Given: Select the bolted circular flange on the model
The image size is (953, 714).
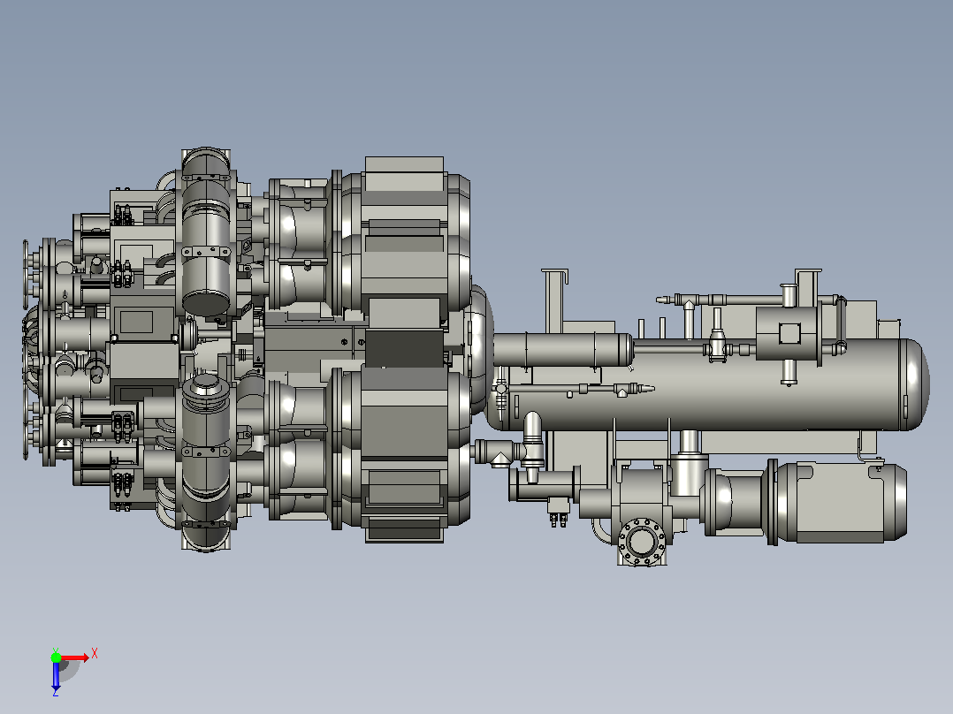Looking at the screenshot, I should tap(642, 540).
